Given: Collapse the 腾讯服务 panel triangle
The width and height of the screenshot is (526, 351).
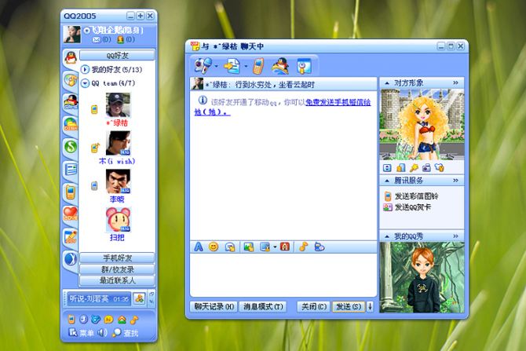Looking at the screenshot, I should (x=387, y=181).
